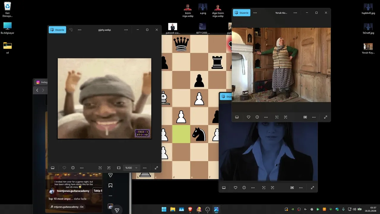Scan text in the Yoruk-Ko photo
The height and width of the screenshot is (214, 380).
click(286, 117)
